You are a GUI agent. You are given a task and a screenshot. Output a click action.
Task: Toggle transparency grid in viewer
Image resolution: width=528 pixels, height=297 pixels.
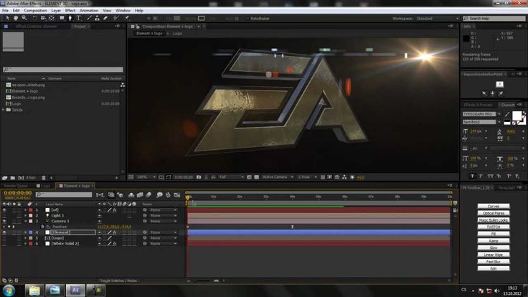(x=257, y=177)
